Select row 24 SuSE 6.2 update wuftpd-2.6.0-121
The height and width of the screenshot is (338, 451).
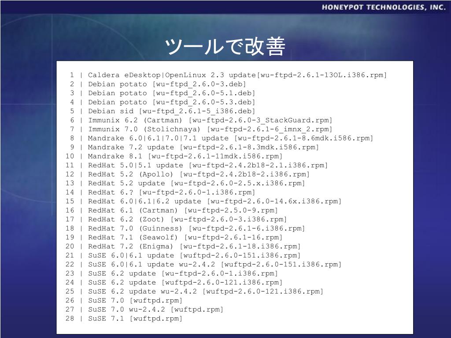(x=174, y=283)
